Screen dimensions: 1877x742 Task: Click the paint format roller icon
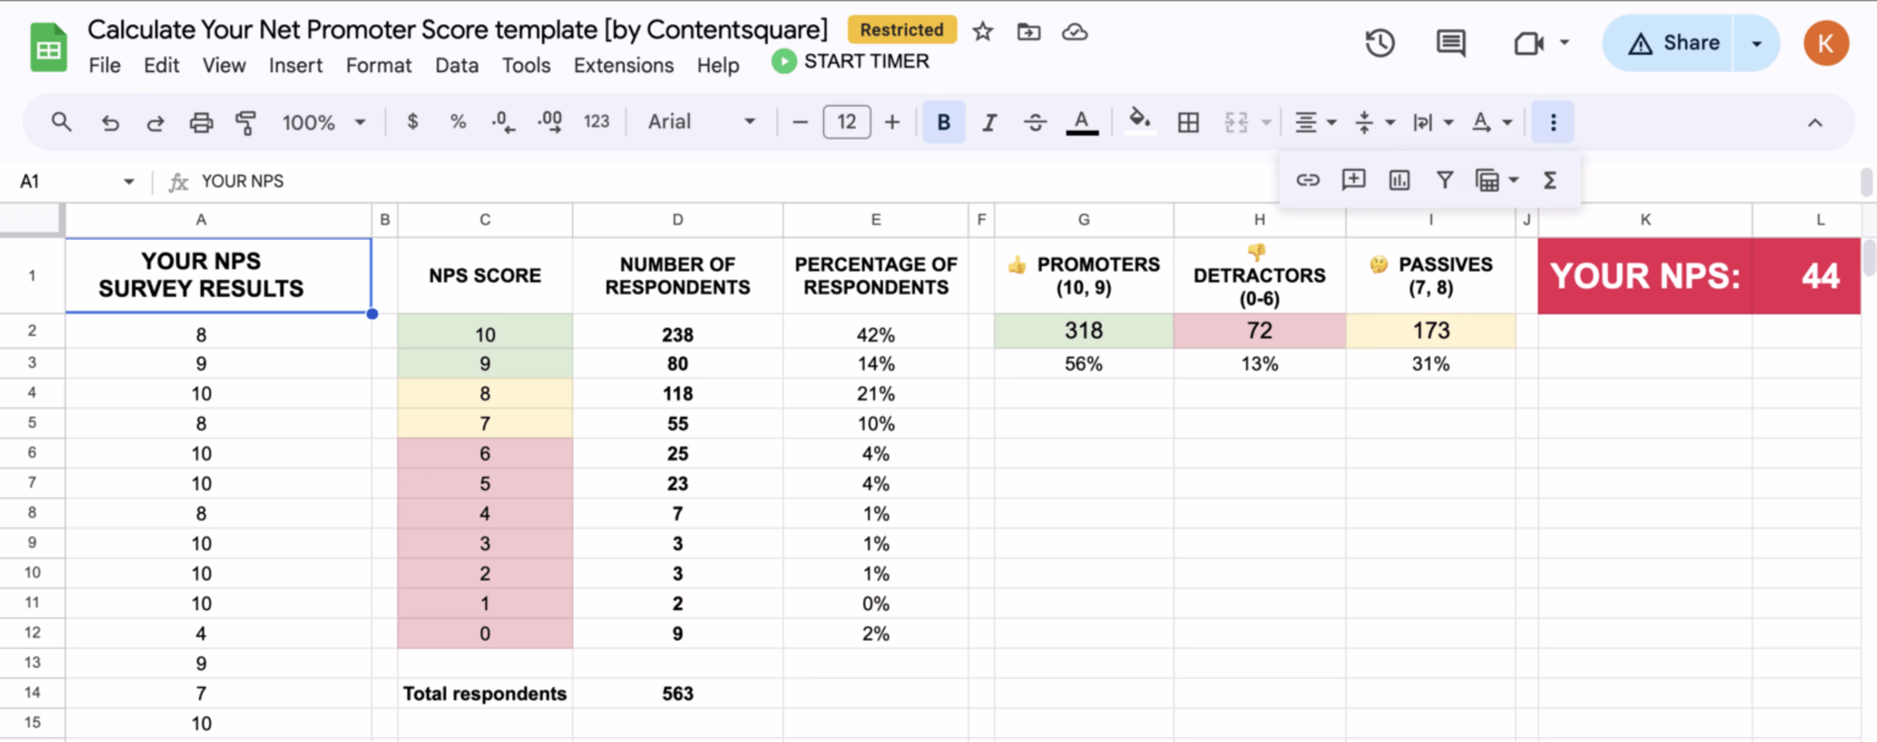pos(246,123)
